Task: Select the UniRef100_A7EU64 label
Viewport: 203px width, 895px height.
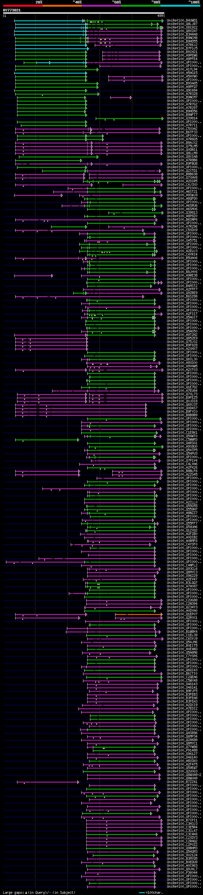Action: (182, 391)
